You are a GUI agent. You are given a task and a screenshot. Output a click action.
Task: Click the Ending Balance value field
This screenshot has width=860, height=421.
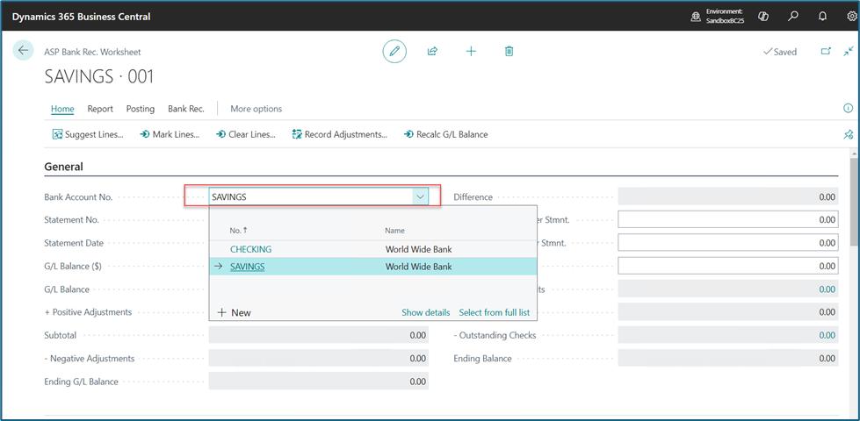pyautogui.click(x=728, y=358)
